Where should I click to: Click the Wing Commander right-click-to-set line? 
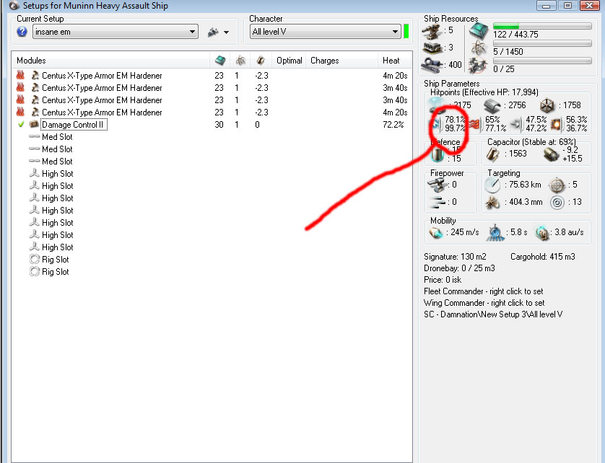pos(484,303)
